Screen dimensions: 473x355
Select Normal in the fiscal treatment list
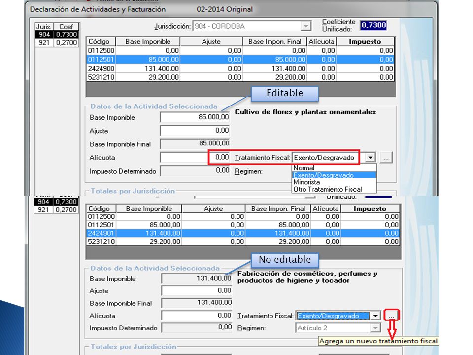tap(334, 168)
